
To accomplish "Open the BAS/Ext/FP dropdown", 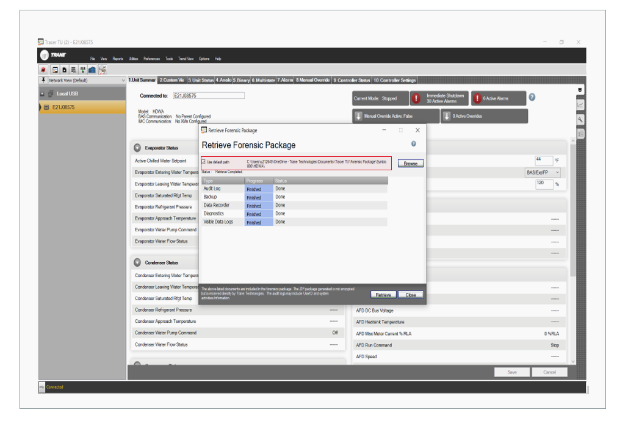I will [x=543, y=173].
